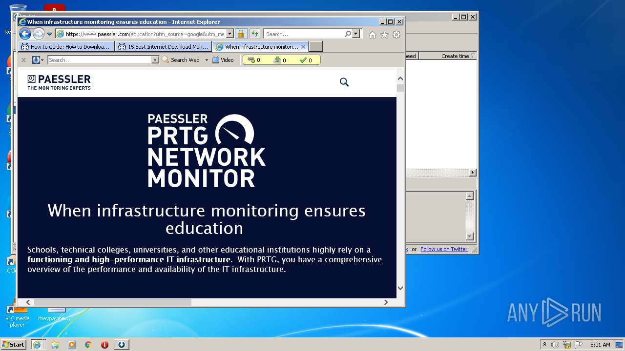
Task: Click the download manager taskbar button
Action: coord(122,345)
